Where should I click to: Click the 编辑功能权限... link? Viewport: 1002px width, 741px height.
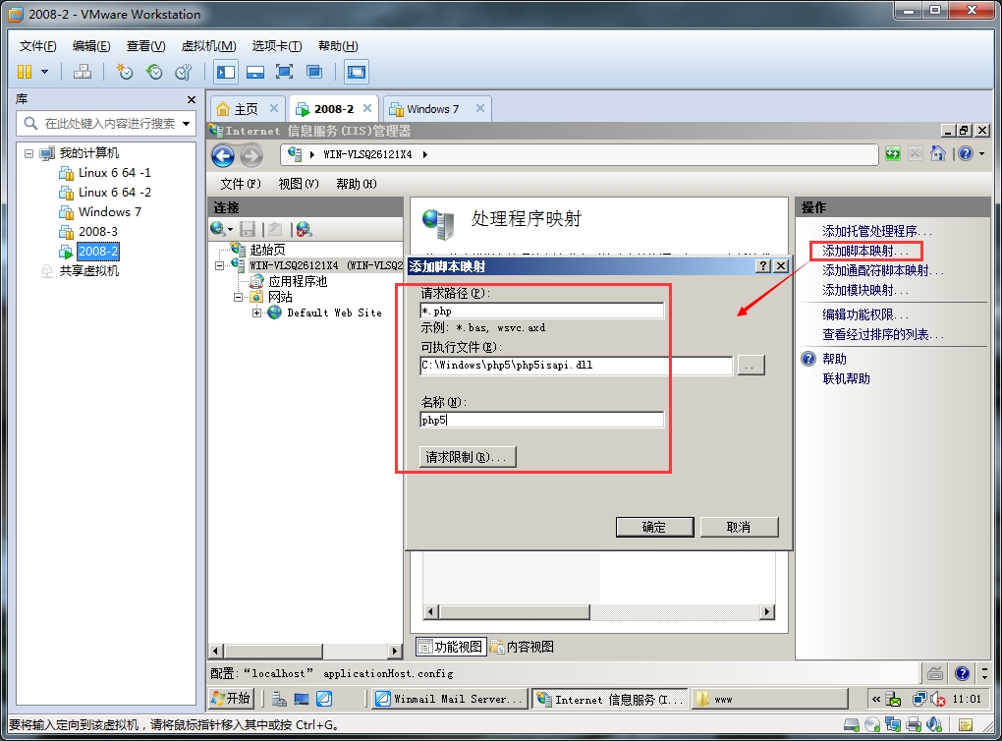[x=865, y=314]
